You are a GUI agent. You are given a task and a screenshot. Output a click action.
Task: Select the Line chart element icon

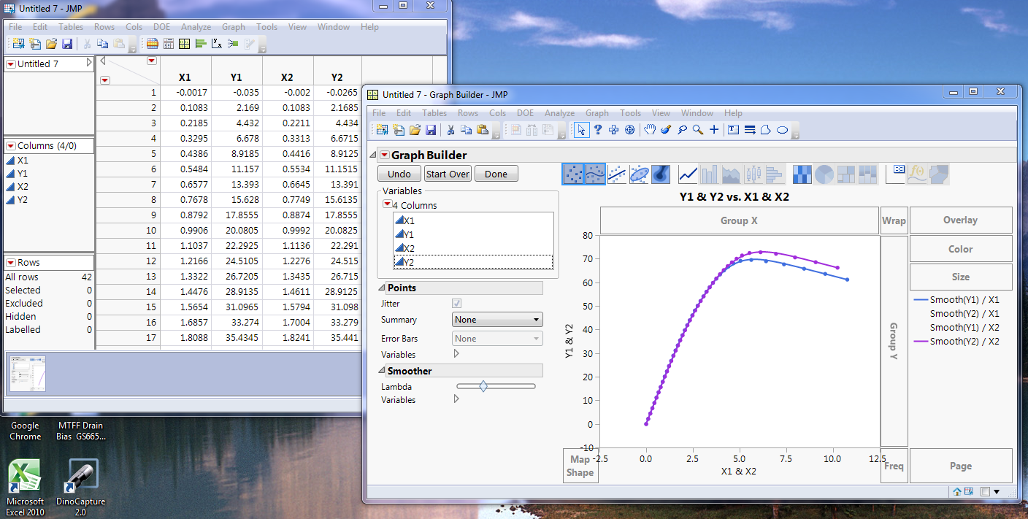(688, 174)
